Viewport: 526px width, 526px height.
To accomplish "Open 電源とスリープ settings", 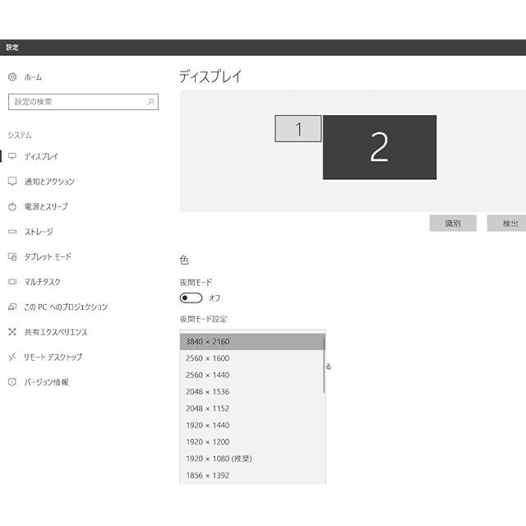I will tap(46, 206).
